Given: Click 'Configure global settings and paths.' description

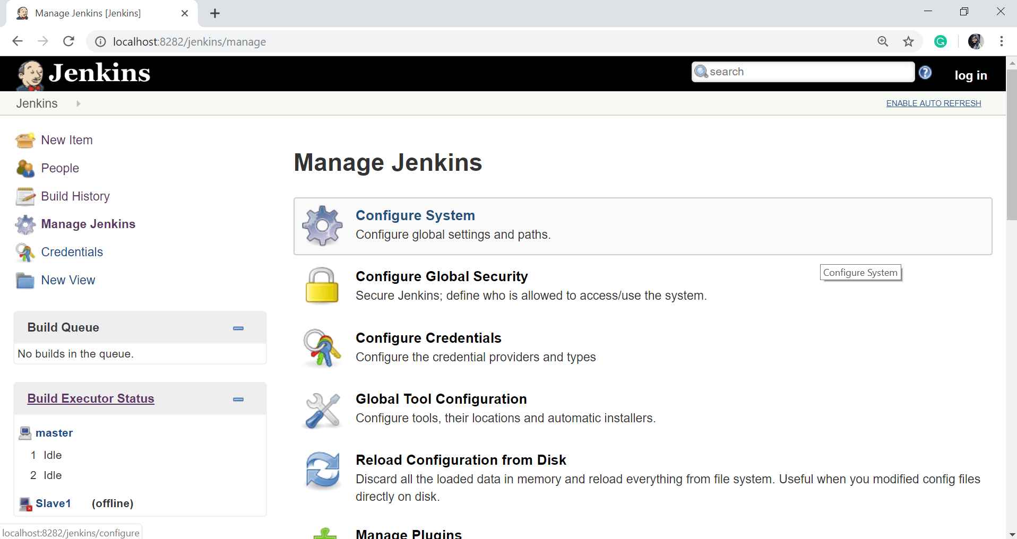Looking at the screenshot, I should point(453,234).
